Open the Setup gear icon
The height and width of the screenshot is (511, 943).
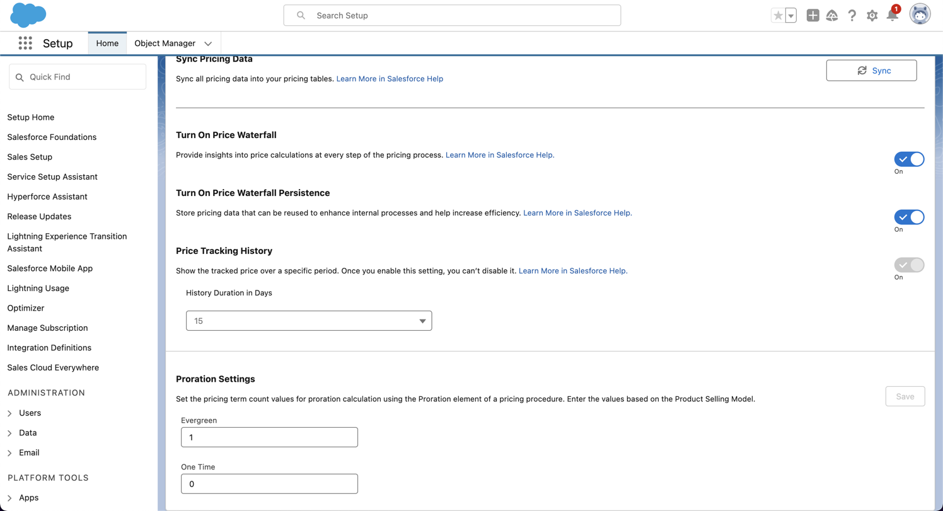coord(872,15)
